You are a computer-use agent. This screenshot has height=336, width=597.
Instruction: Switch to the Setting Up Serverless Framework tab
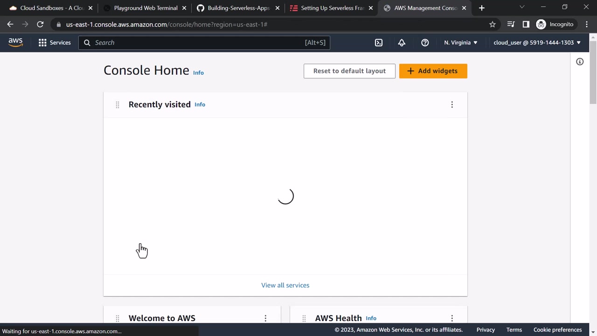(x=332, y=8)
